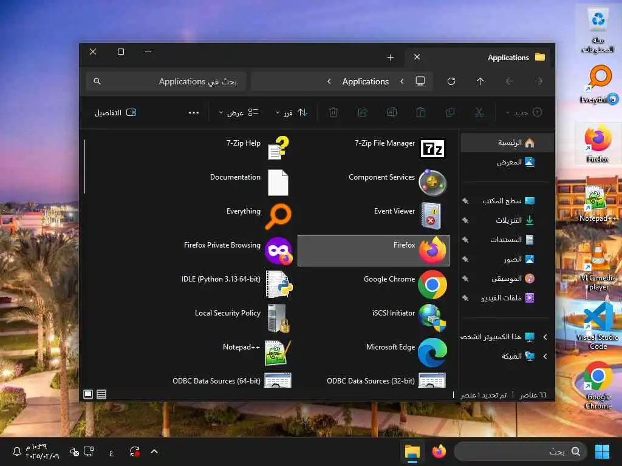Select the Component Services icon
The image size is (622, 466).
[x=432, y=183]
